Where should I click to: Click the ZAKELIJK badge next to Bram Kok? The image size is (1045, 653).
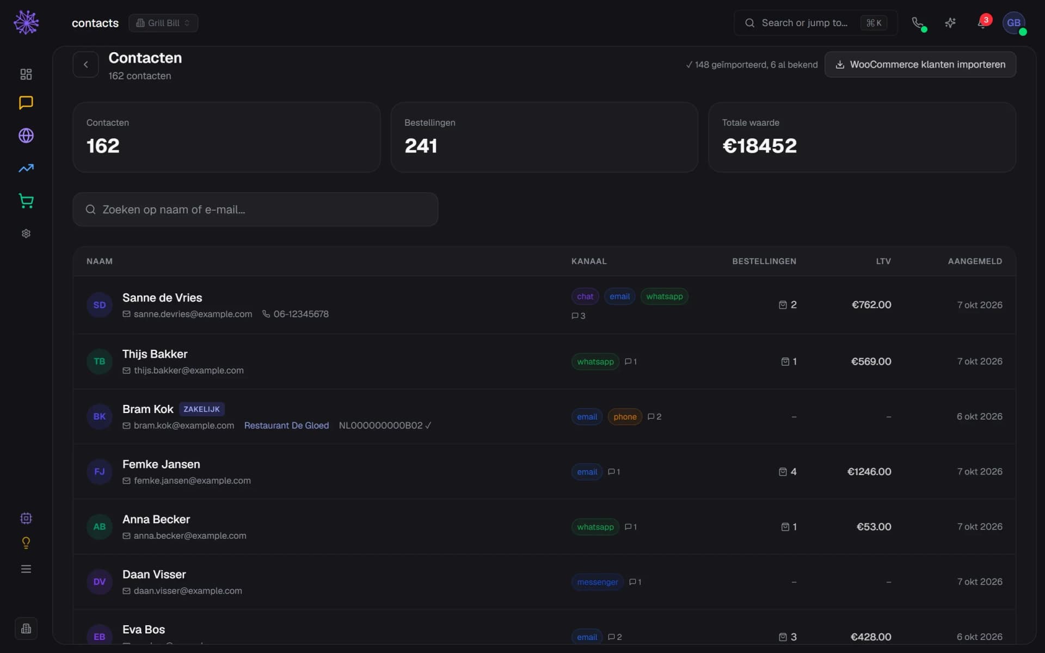(x=201, y=409)
